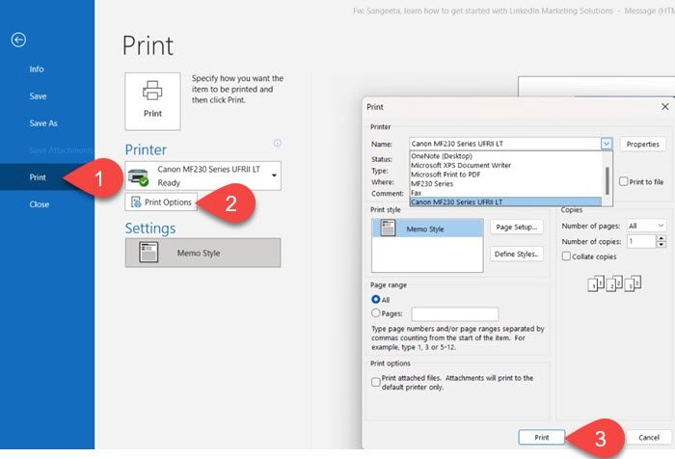Open Info in the backstage sidebar
Screen dimensions: 675x459
(x=37, y=68)
